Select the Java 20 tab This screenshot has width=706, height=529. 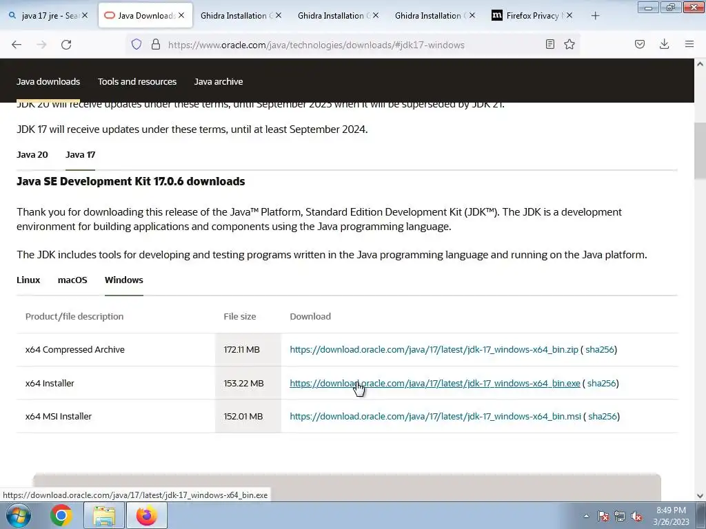32,155
